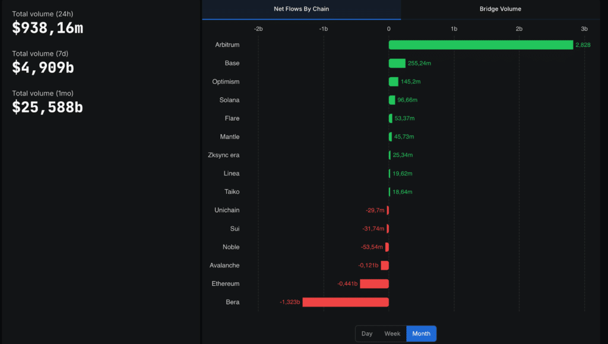
Task: Click the Unichain chain label
Action: coord(227,210)
